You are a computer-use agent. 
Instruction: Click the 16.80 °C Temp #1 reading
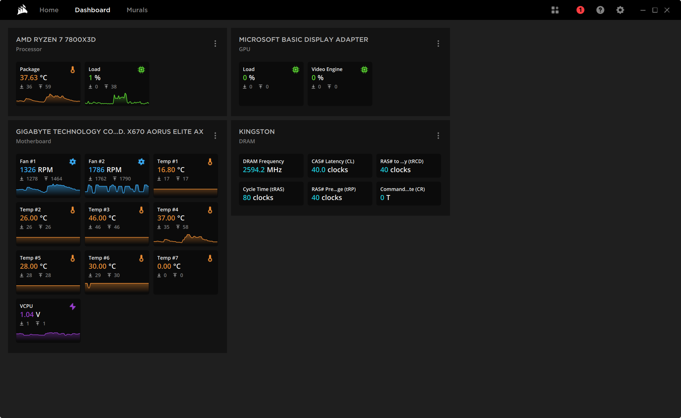[x=171, y=170]
